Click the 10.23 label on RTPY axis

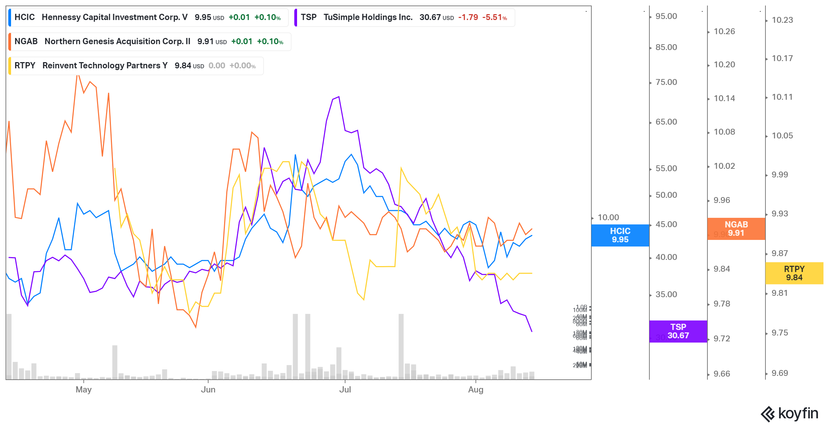[x=782, y=20]
